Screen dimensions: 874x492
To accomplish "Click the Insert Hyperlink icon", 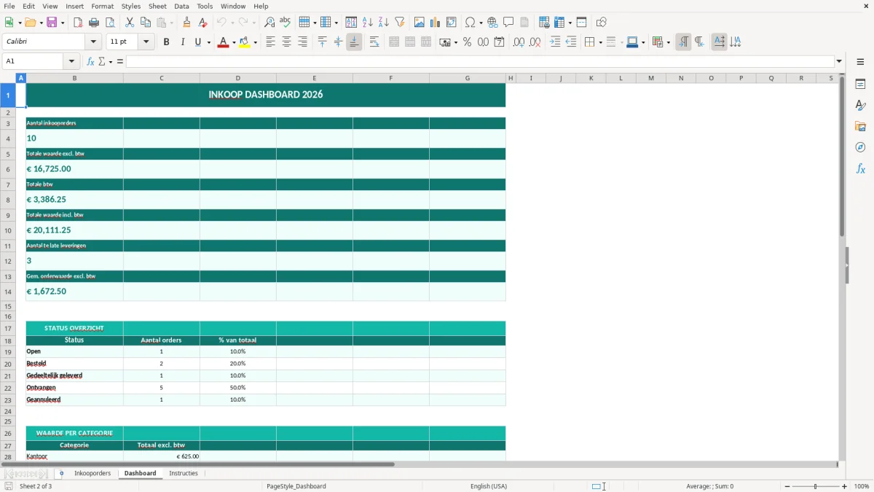I will click(492, 23).
